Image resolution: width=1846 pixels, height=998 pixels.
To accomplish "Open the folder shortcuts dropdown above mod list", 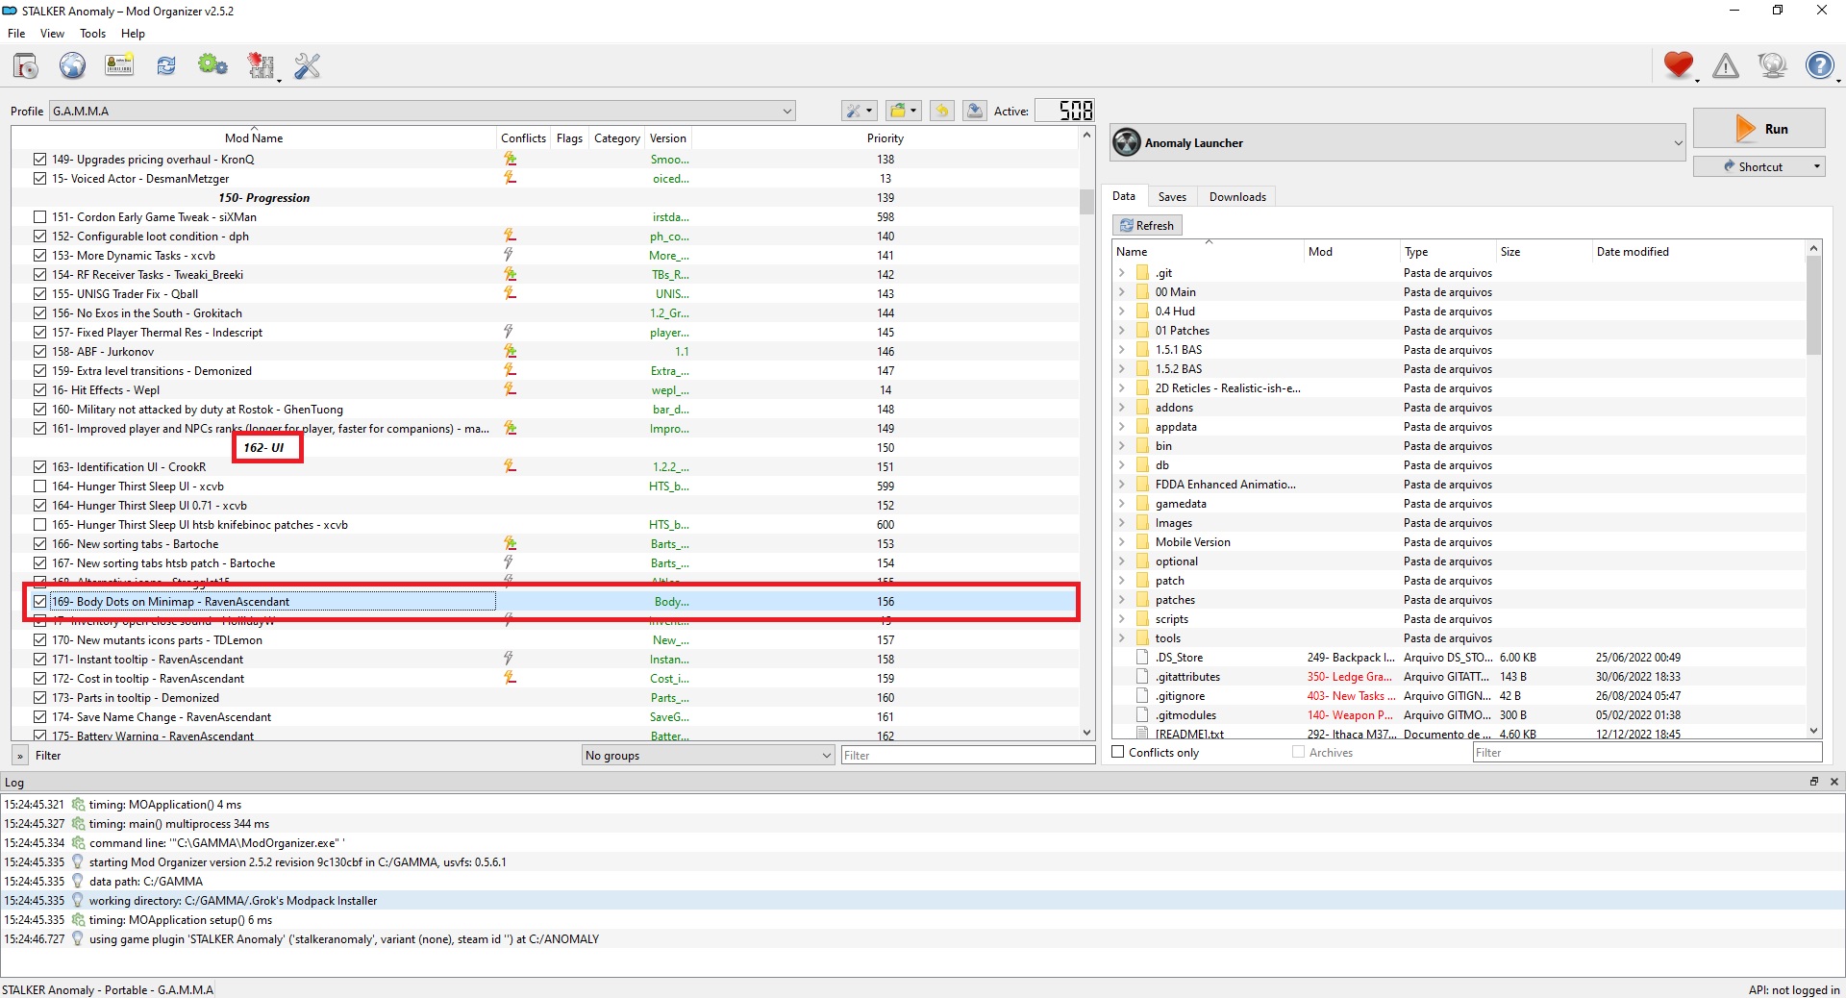I will (x=903, y=111).
